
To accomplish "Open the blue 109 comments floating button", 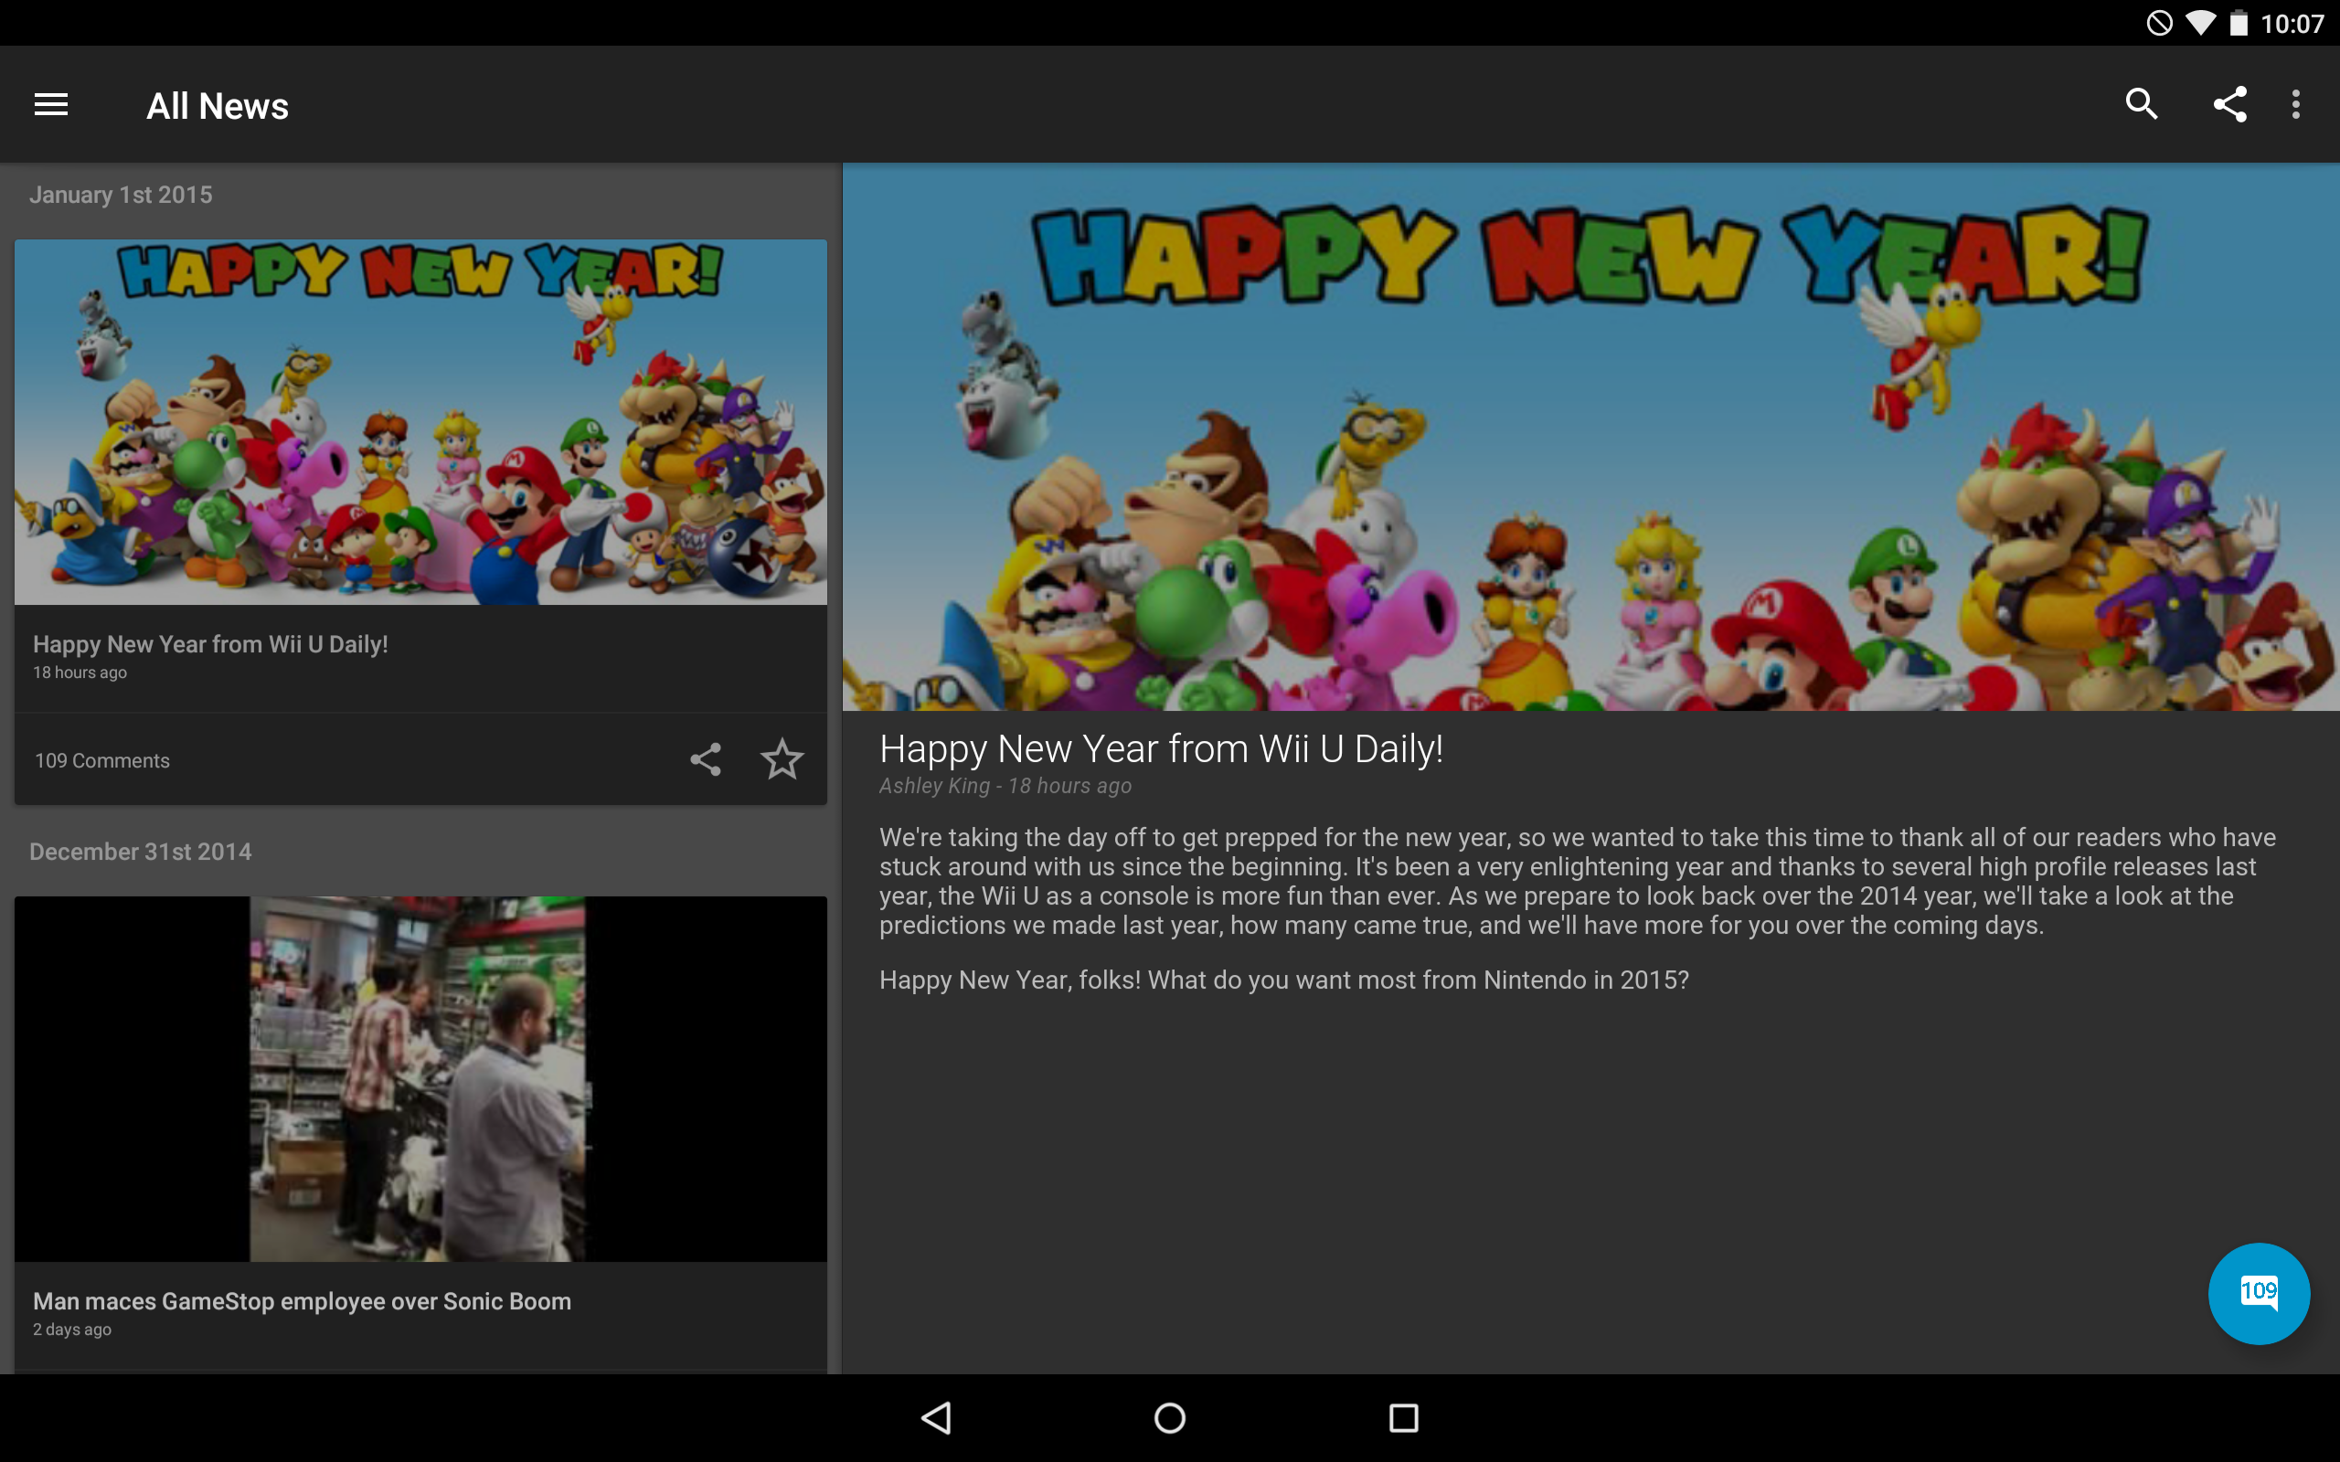I will 2258,1293.
